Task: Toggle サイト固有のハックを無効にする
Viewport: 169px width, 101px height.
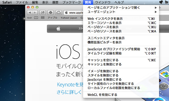Action: coord(121,84)
